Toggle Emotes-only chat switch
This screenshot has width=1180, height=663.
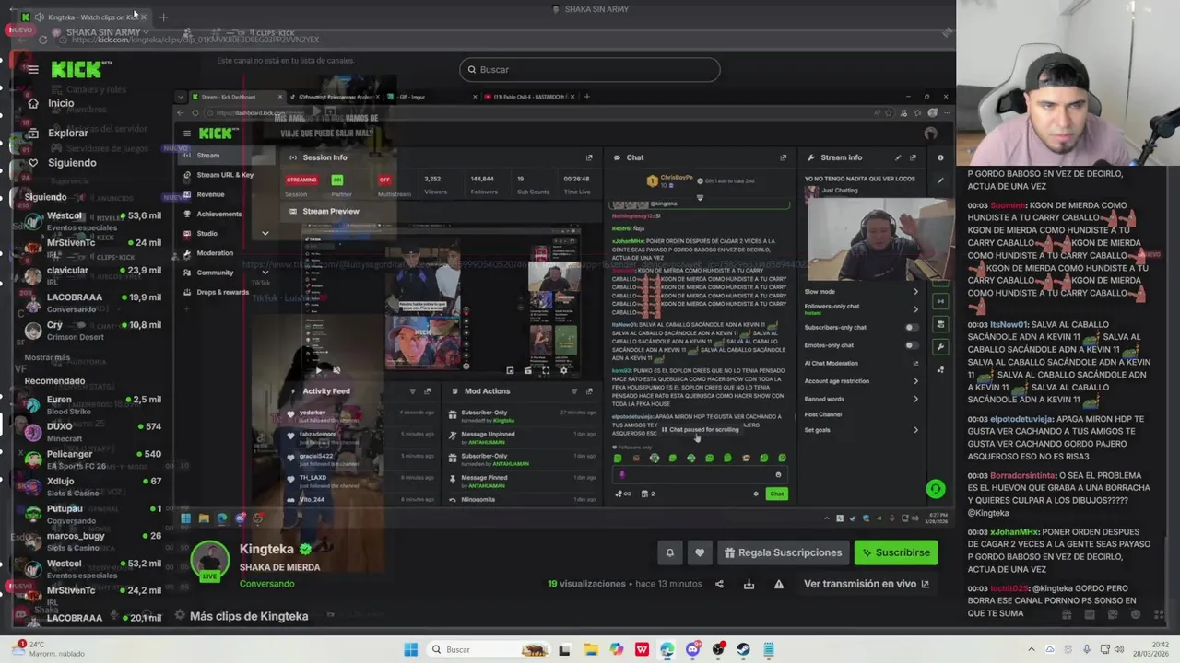(x=911, y=345)
